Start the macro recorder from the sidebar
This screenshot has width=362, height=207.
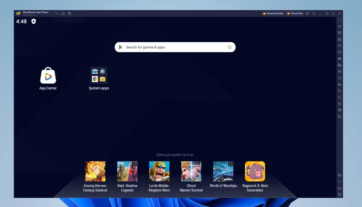(339, 45)
